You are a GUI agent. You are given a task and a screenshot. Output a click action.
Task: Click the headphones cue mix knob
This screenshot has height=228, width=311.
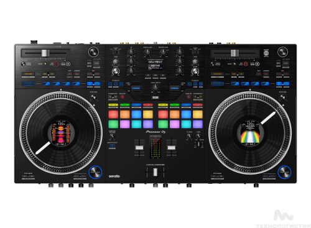coord(198,136)
